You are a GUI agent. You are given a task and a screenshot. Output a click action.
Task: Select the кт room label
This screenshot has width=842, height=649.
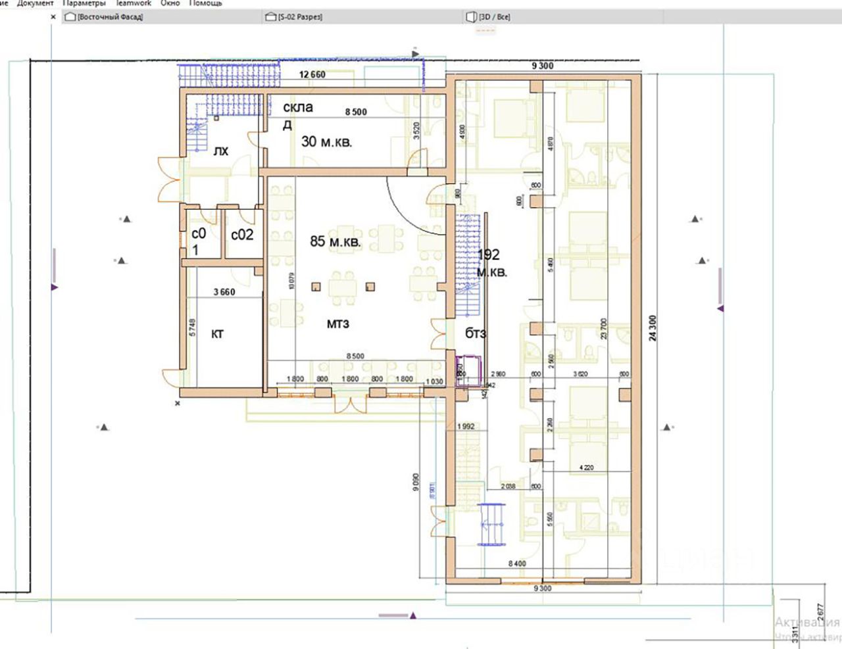point(218,334)
